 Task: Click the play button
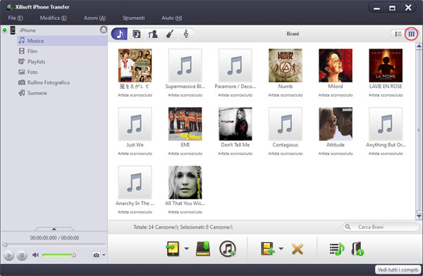coord(8,255)
